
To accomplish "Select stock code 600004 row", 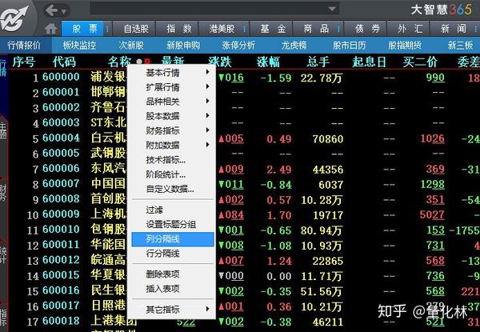I will (x=61, y=138).
